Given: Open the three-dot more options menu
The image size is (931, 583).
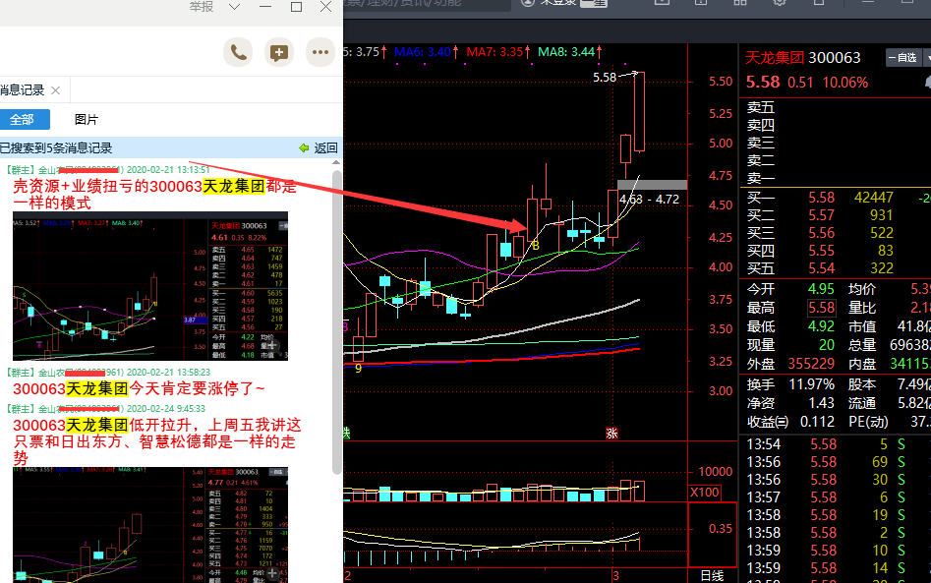Looking at the screenshot, I should (320, 53).
